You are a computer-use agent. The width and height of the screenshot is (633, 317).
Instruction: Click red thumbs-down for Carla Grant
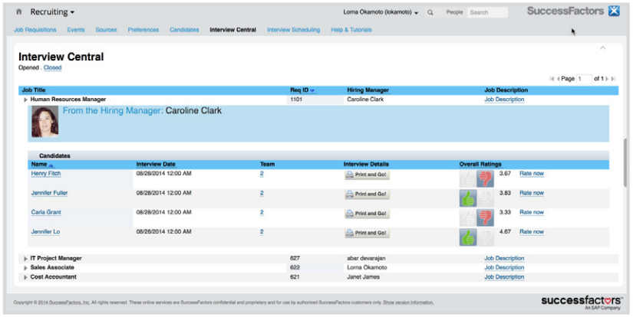tap(485, 217)
